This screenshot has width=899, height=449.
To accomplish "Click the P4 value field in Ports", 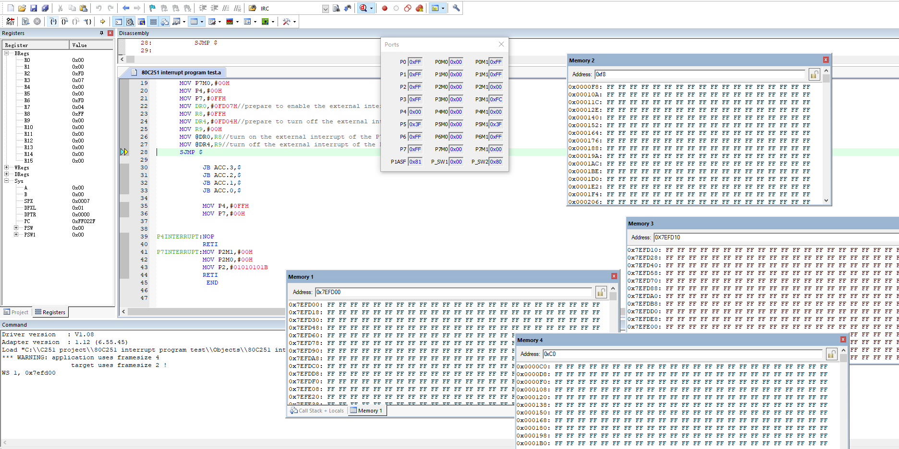I will click(415, 112).
